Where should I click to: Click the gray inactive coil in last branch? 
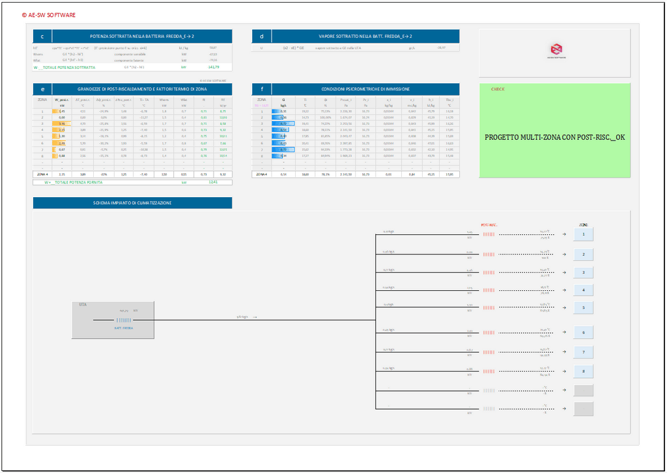[x=488, y=409]
